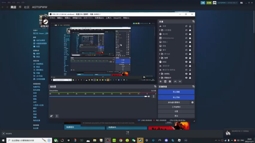This screenshot has height=143, width=255.
Task: Open the 编辑(E) menu in OBS
Action: [x=60, y=18]
